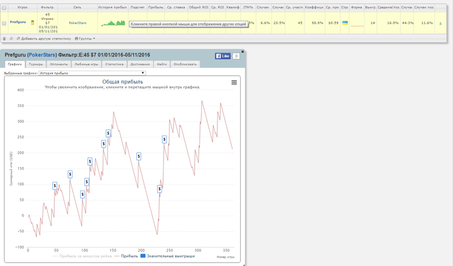Click the 'Общая прибыль' chart title
The image size is (453, 266).
[122, 82]
